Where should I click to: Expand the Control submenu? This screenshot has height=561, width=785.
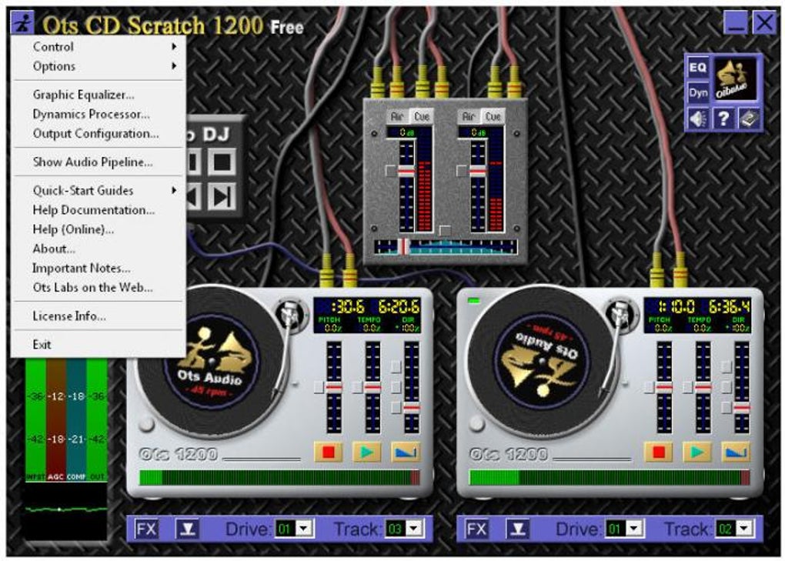[99, 46]
